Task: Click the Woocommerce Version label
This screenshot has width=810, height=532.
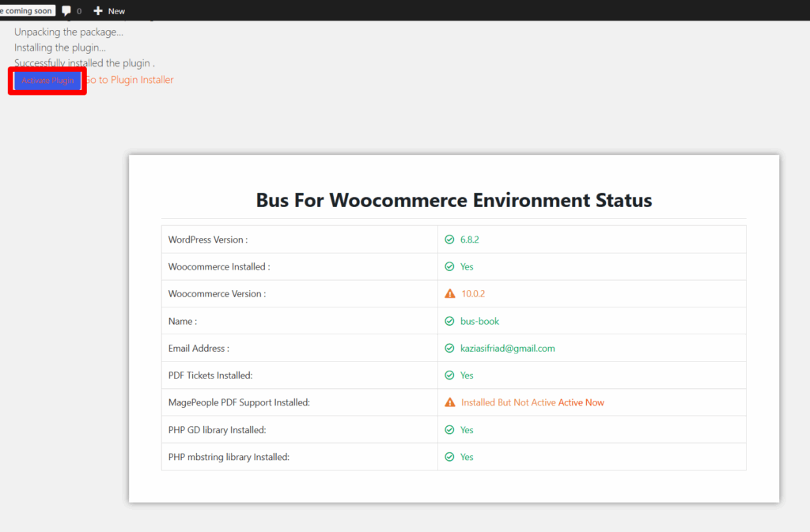Action: pyautogui.click(x=217, y=293)
